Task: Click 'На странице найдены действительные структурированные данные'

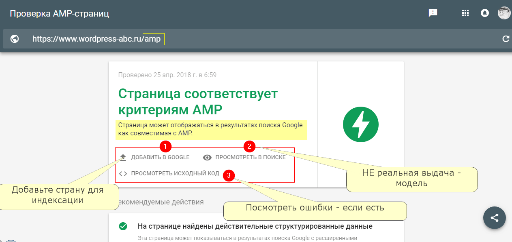Action: [x=255, y=226]
